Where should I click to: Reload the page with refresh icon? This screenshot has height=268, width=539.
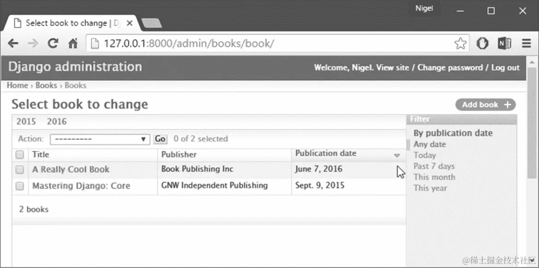click(53, 43)
